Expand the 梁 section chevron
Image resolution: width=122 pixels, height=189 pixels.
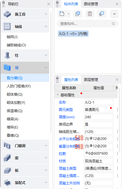coord(46,158)
